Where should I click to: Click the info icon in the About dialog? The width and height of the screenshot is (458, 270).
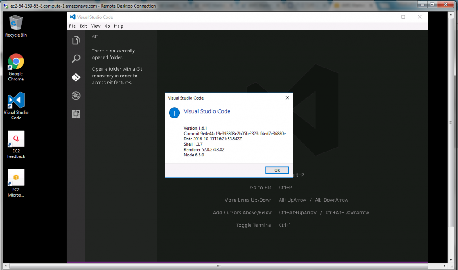coord(174,113)
